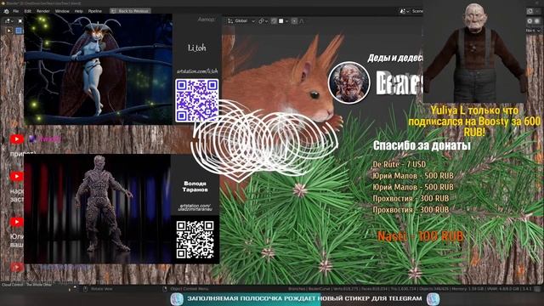Click the Yuliya L Boosty subscription notice
Image resolution: width=544 pixels, height=306 pixels.
coord(474,122)
